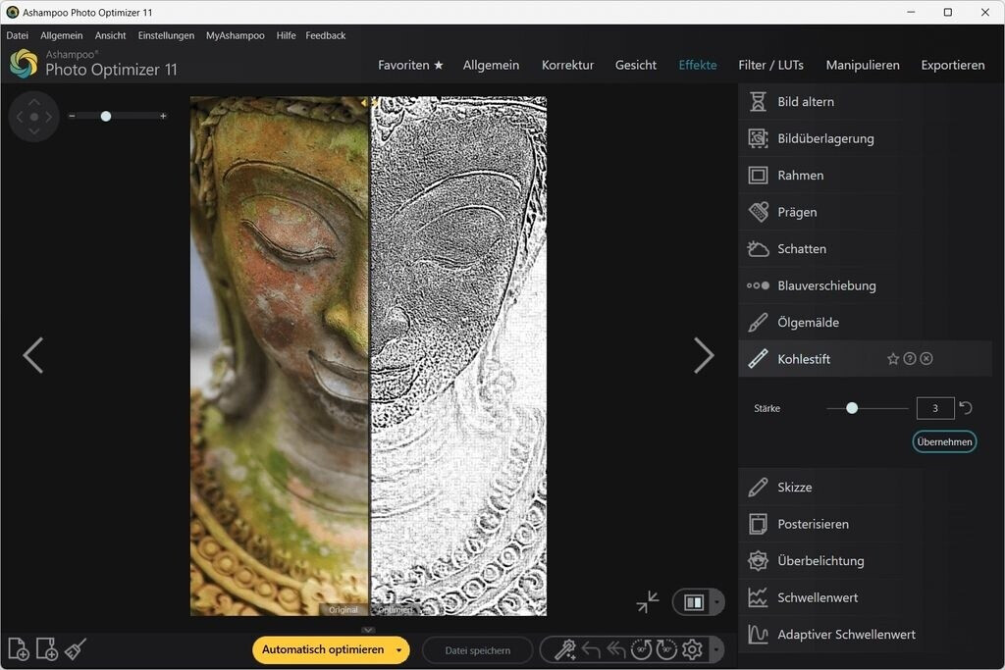Click the broom clean-up icon
The width and height of the screenshot is (1005, 670).
pos(76,648)
